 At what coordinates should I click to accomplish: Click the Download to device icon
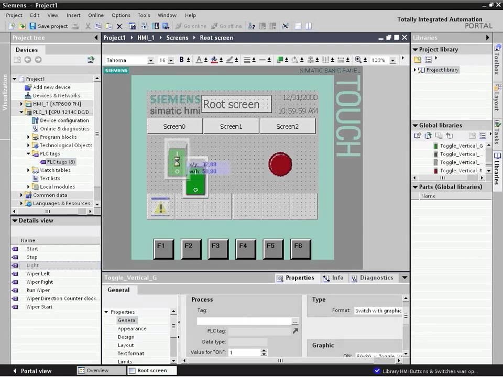(x=155, y=26)
